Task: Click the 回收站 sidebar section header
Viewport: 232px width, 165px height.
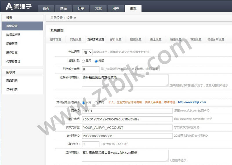Action: pos(22,72)
